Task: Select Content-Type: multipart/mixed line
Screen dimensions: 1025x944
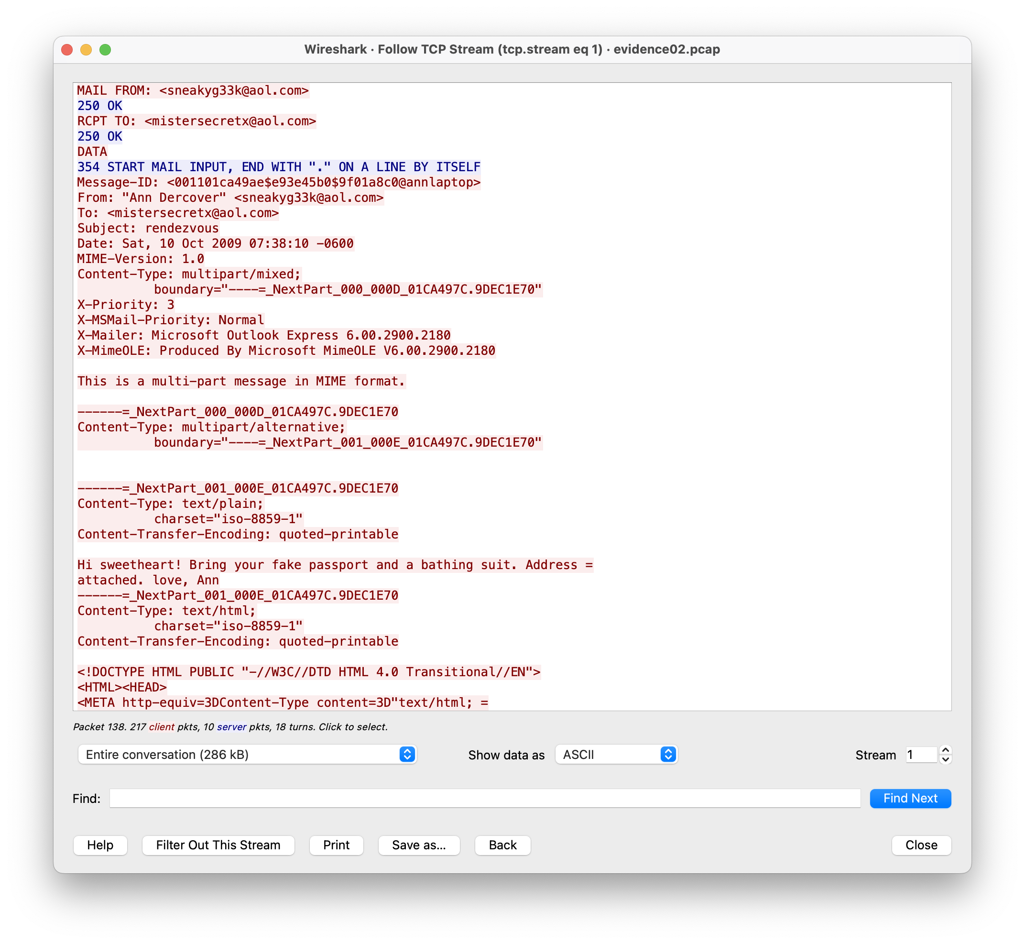Action: [189, 274]
